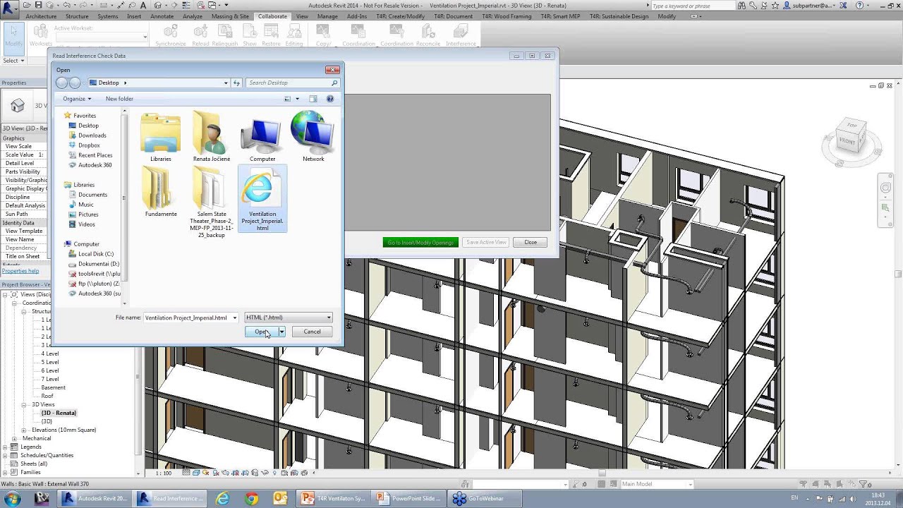Click Cancel in the Open dialog
The height and width of the screenshot is (508, 903).
coord(312,332)
